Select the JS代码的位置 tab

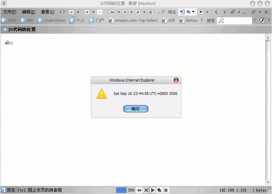(x=19, y=30)
